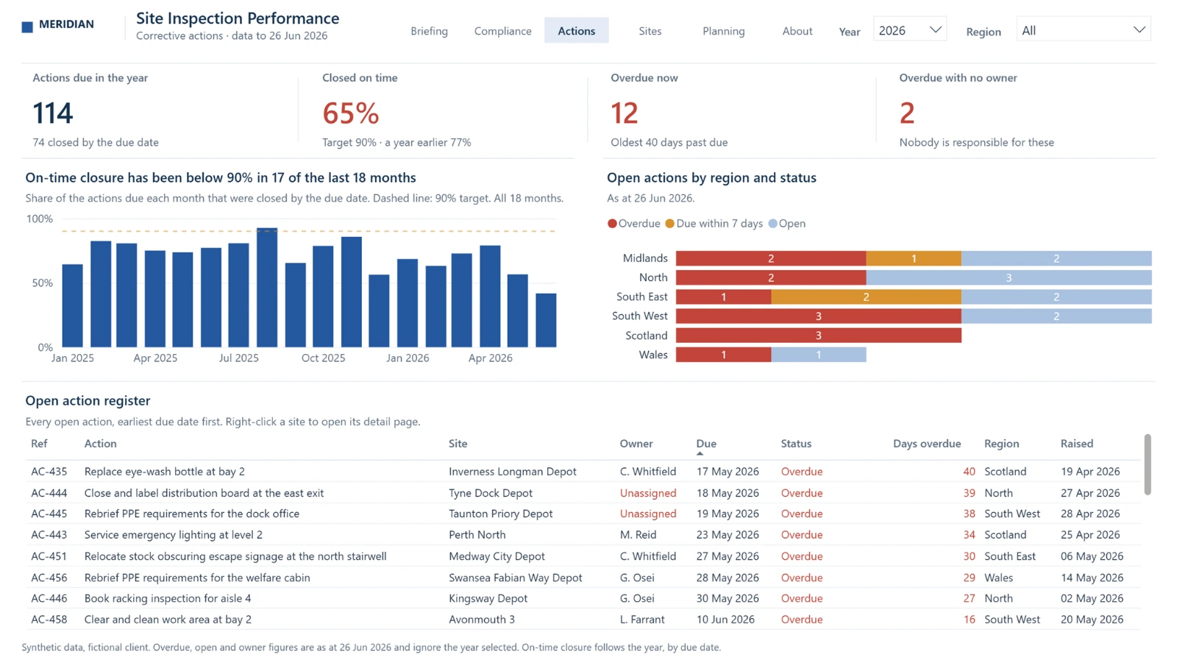This screenshot has height=663, width=1177.
Task: Sort register by Due column header
Action: 706,444
